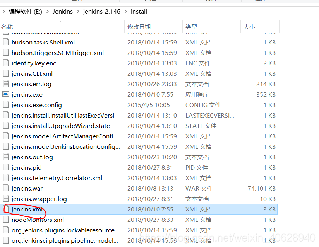Viewport: 319px width, 247px height.
Task: Select the file named jenkins.err.log
Action: [x=31, y=84]
